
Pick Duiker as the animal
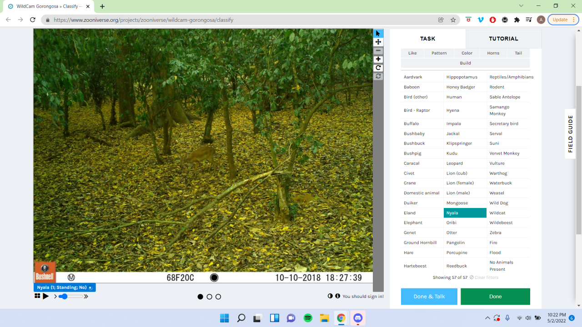[x=422, y=203]
